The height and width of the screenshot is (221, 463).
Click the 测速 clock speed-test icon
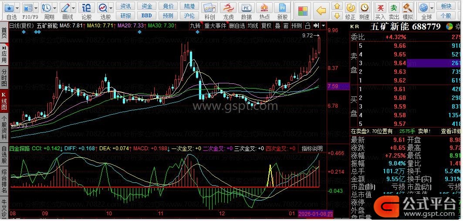coord(364,10)
